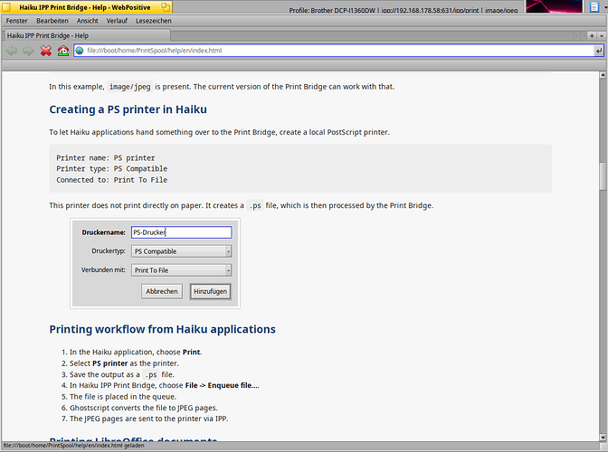Open the Druckertyp PS Compatible dropdown
This screenshot has width=608, height=452.
click(x=182, y=251)
